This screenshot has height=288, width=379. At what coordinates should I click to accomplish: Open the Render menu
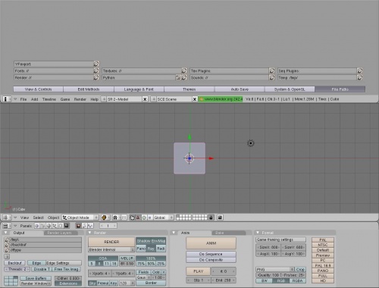click(80, 99)
